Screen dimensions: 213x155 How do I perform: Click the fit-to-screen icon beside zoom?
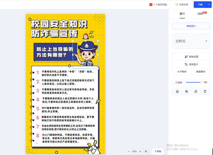146,151
